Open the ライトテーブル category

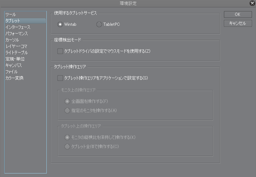[25, 53]
